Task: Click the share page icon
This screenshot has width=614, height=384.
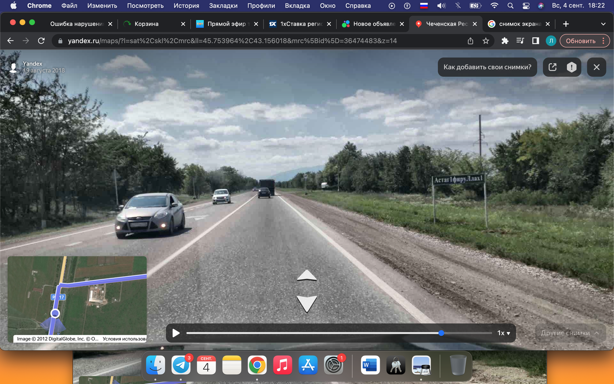Action: 470,41
